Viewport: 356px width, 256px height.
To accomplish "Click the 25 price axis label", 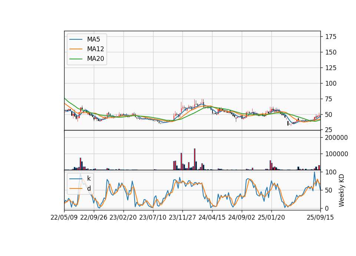I will tap(329, 130).
